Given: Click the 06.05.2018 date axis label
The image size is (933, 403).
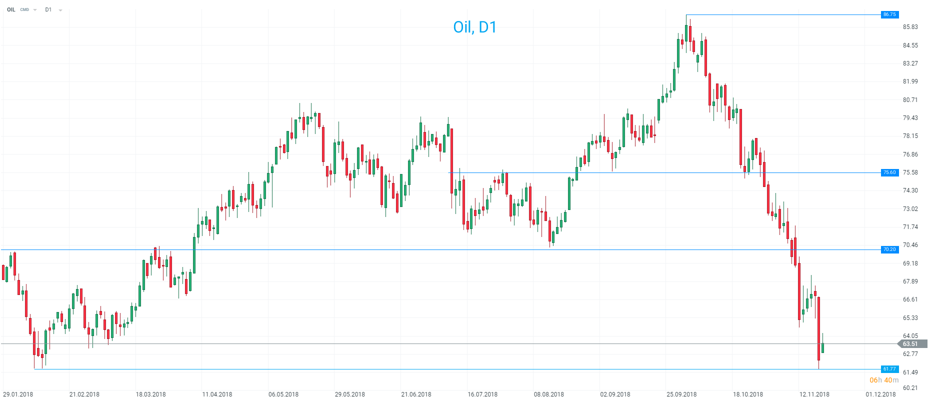Looking at the screenshot, I should (x=283, y=394).
